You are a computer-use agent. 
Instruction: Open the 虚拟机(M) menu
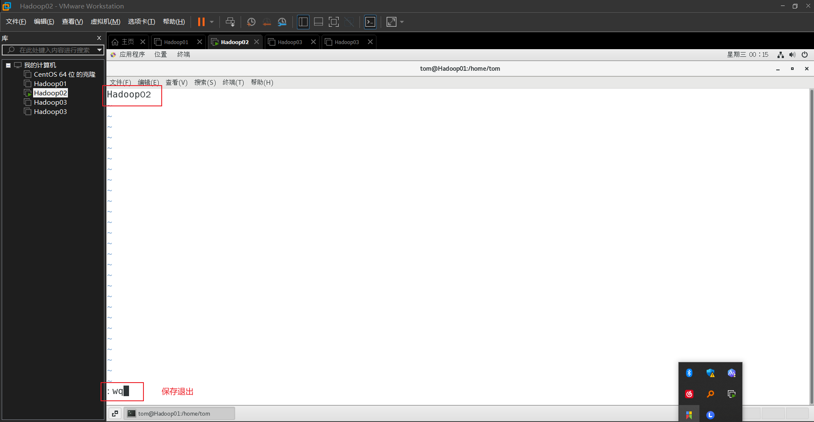coord(106,22)
